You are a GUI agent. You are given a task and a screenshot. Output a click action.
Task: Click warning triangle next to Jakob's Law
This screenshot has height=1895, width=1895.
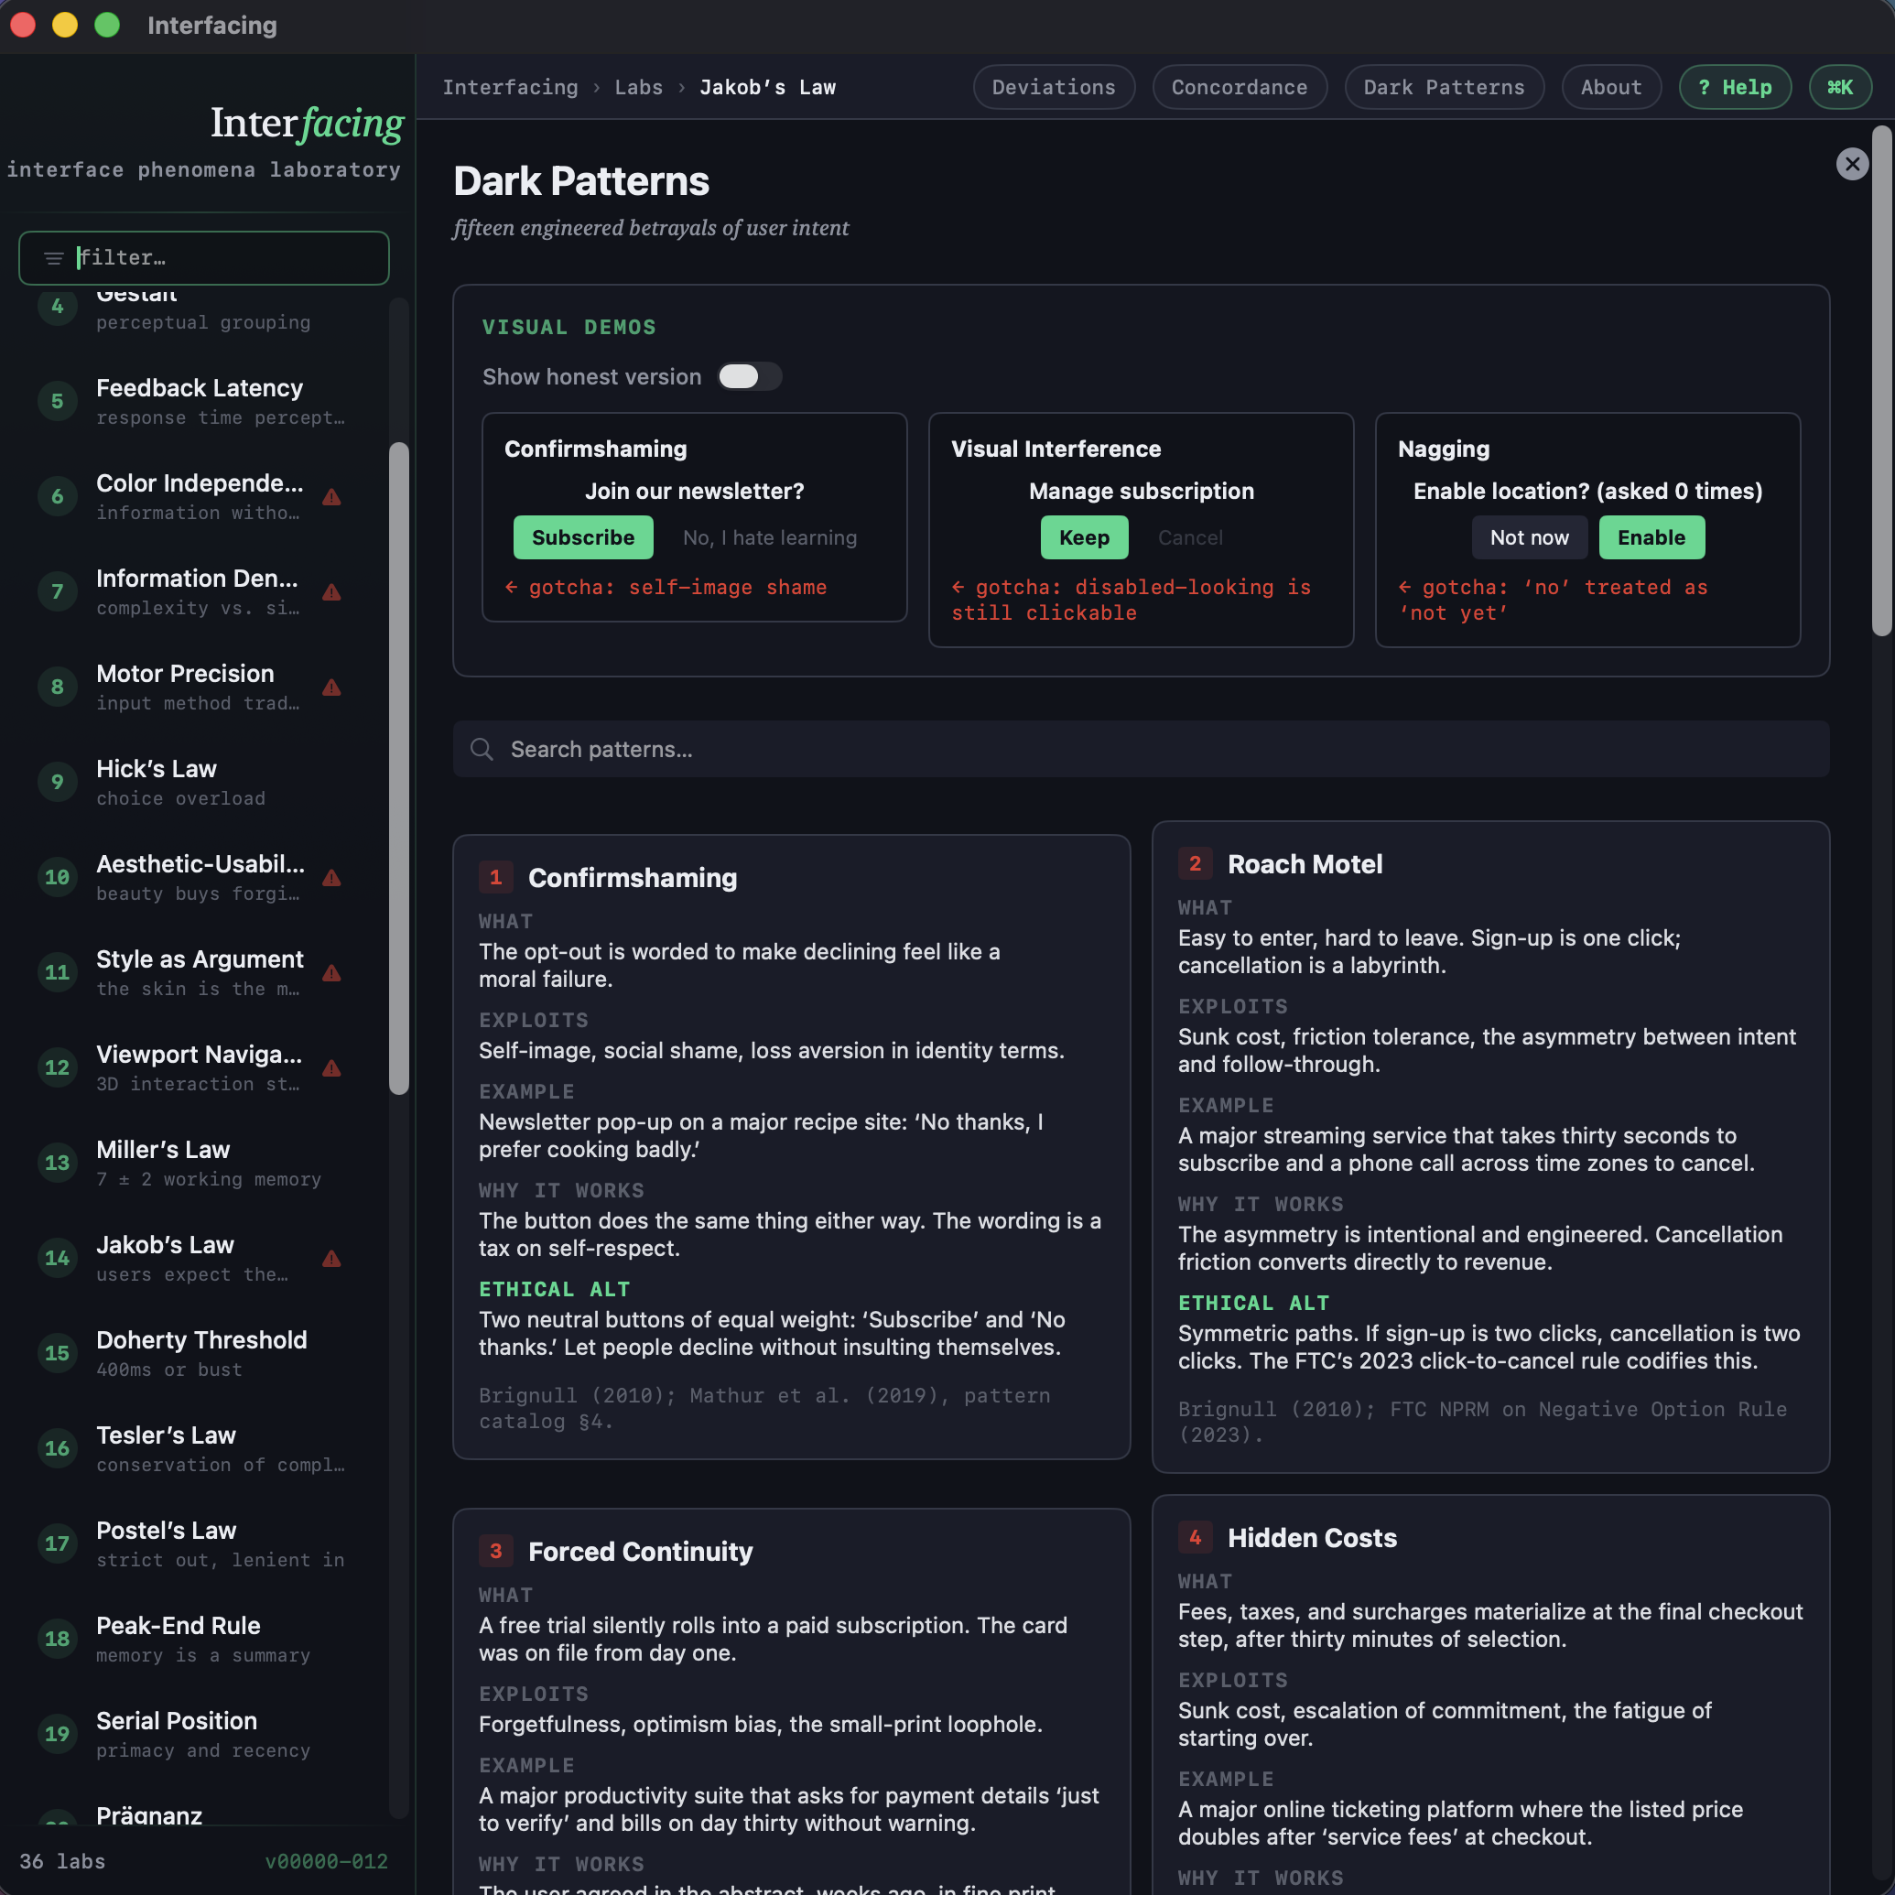coord(331,1259)
